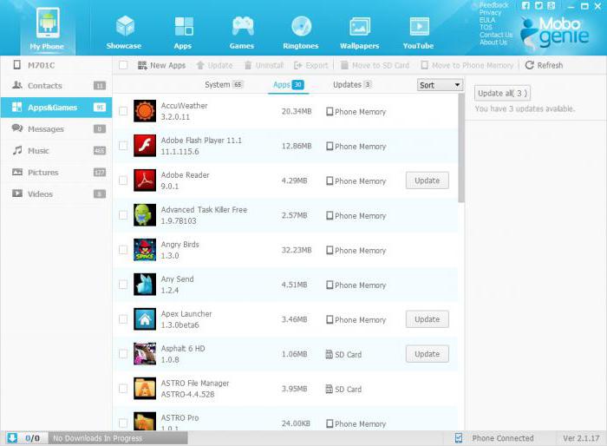Click the No Downloads In Progress bar
The height and width of the screenshot is (446, 607).
pyautogui.click(x=118, y=438)
